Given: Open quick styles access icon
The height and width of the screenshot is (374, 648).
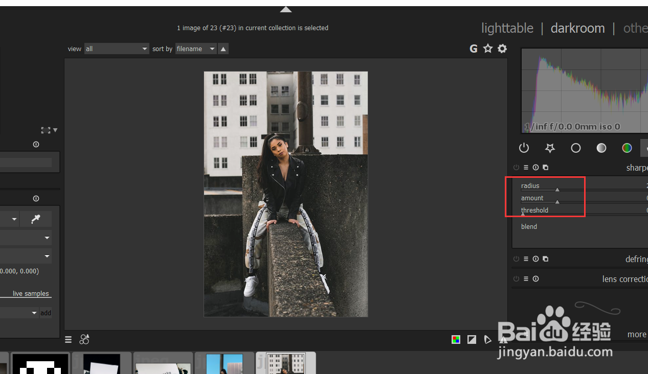Looking at the screenshot, I should [84, 339].
